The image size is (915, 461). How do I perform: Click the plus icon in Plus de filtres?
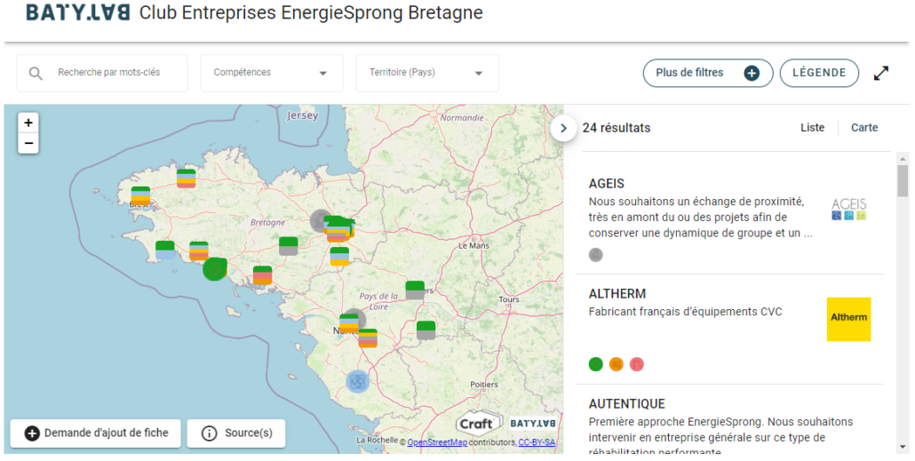(x=752, y=73)
